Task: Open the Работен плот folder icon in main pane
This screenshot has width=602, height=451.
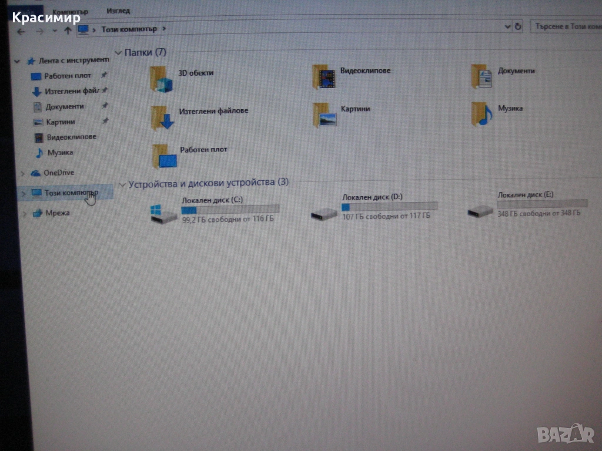Action: tap(165, 156)
